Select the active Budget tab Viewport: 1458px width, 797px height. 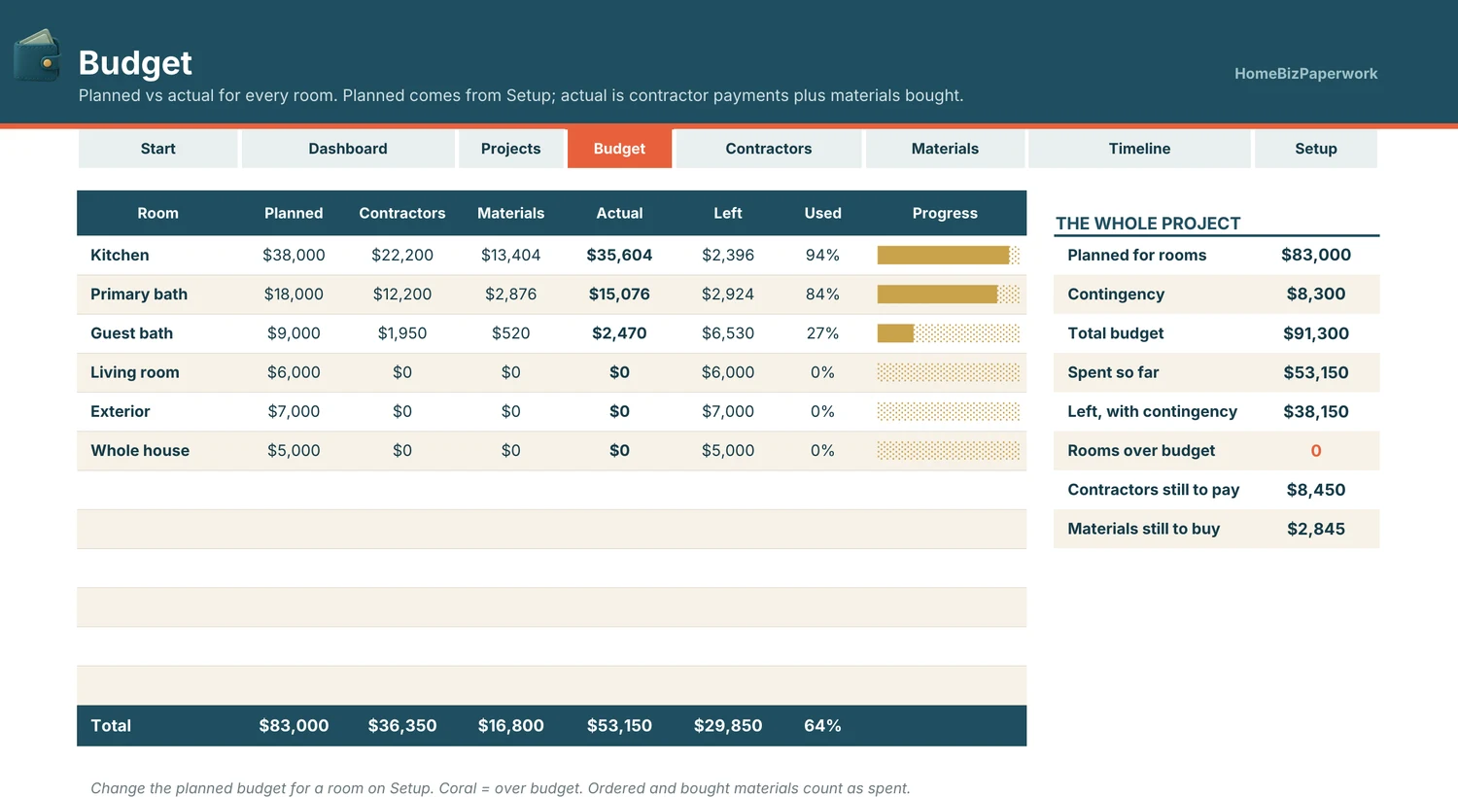(x=619, y=149)
